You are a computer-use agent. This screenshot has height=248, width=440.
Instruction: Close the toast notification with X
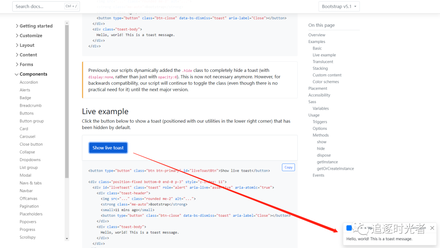click(x=432, y=228)
